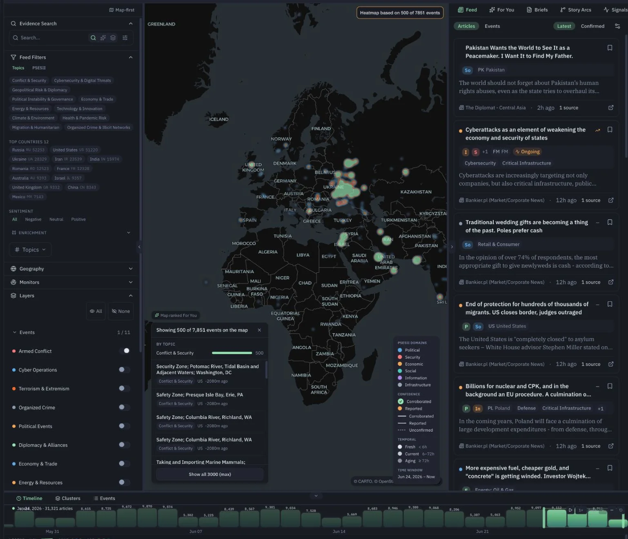
Task: Close the events-on-map panel
Action: pyautogui.click(x=259, y=330)
